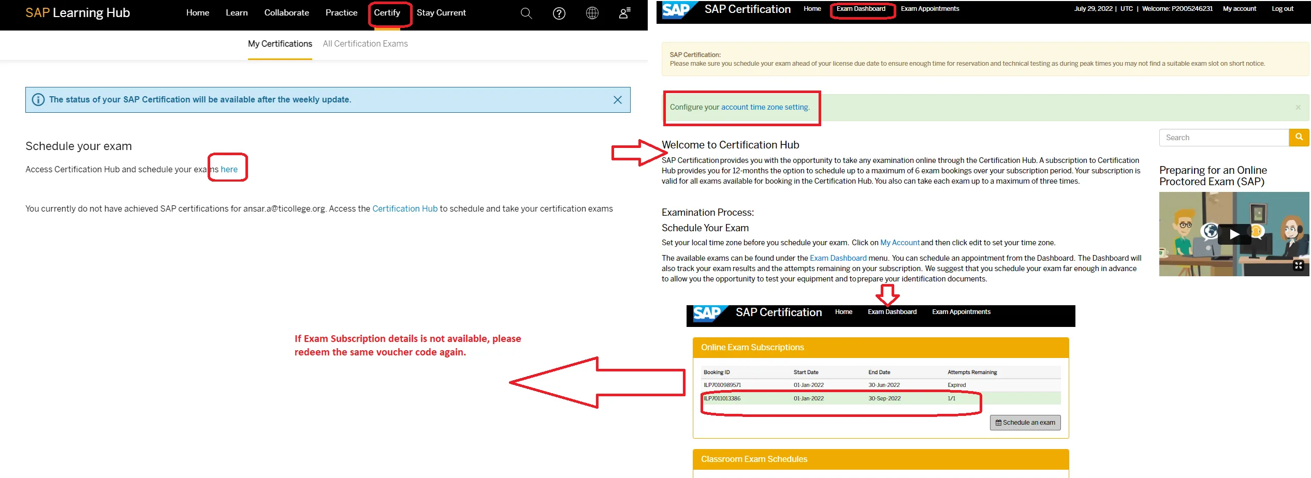Viewport: 1311px width, 478px height.
Task: Click the Start Date column header
Action: [806, 372]
